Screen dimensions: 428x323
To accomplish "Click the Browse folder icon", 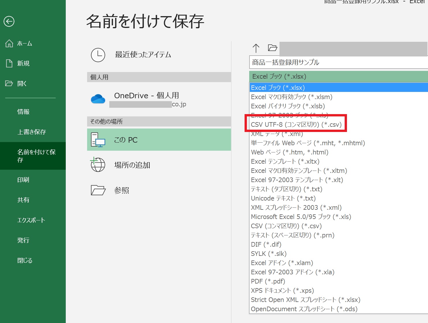I will click(98, 190).
